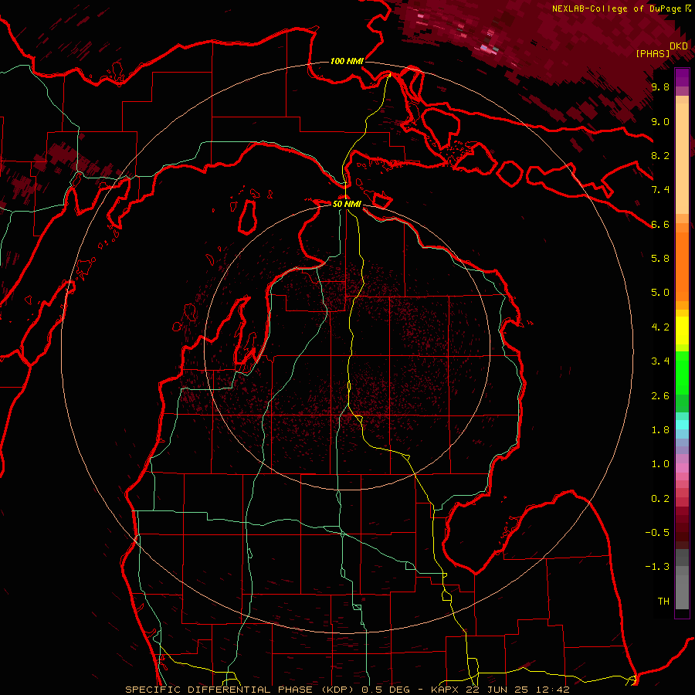Image resolution: width=695 pixels, height=695 pixels.
Task: Select the "[PHAS]" units label
Action: click(x=653, y=54)
